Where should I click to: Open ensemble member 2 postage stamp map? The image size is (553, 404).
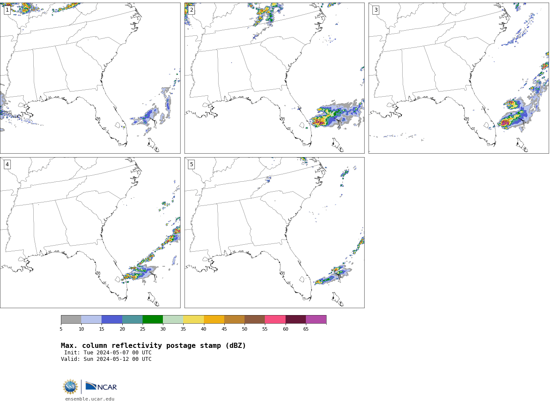coord(274,78)
